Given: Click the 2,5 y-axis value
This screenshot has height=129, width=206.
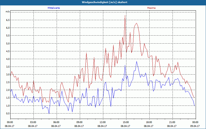Looking at the screenshot, I should tap(8, 82).
